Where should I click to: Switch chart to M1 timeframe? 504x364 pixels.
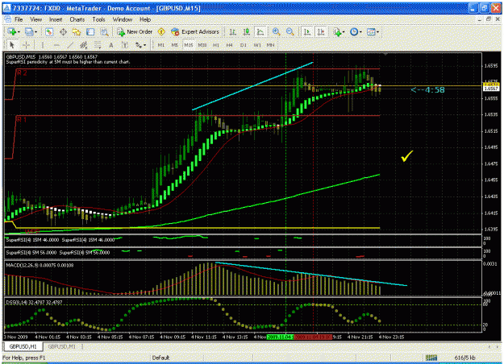point(161,45)
